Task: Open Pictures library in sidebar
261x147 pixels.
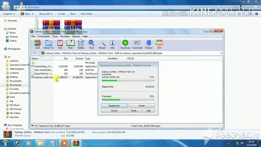Action: point(12,37)
